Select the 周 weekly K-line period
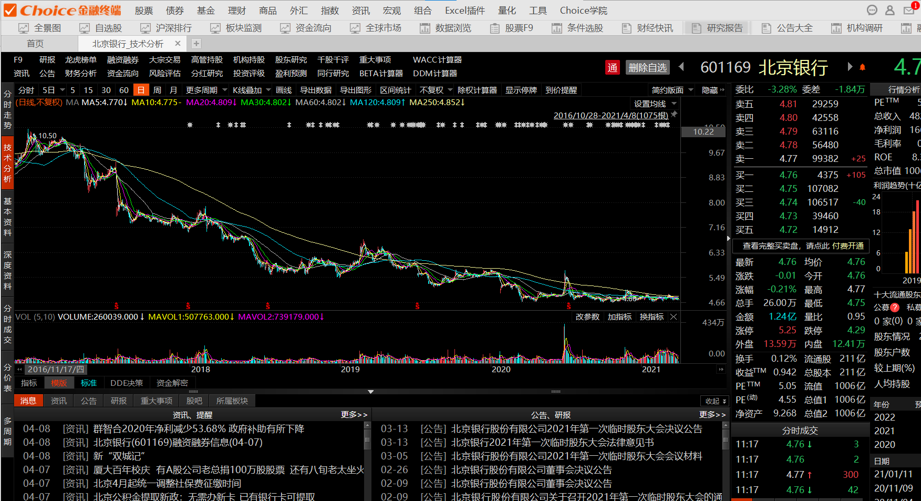 [157, 90]
